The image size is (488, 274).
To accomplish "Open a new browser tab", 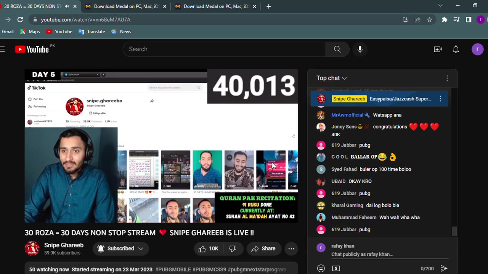I will click(269, 6).
